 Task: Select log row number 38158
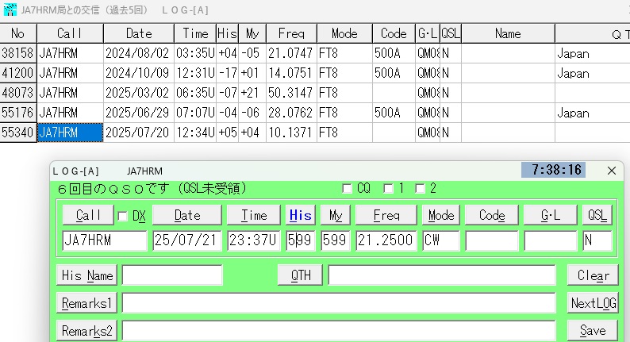(18, 53)
